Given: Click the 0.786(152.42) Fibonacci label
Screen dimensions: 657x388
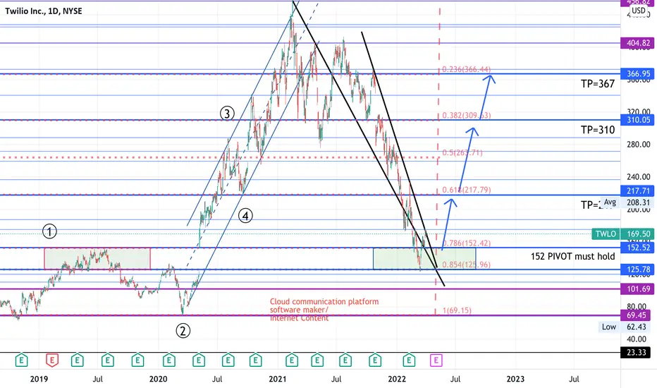Looking at the screenshot, I should [x=467, y=243].
